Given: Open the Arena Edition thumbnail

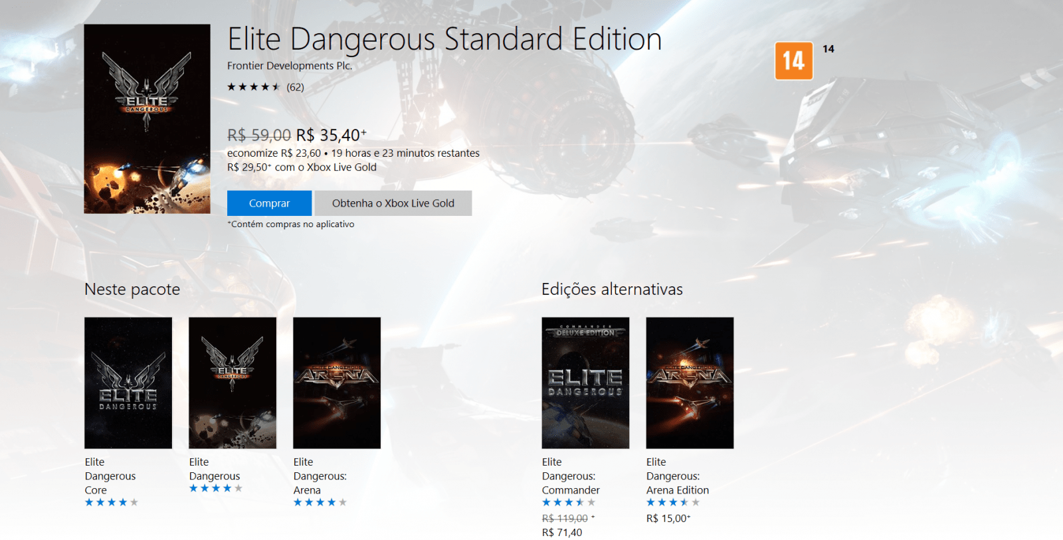Looking at the screenshot, I should [x=690, y=383].
